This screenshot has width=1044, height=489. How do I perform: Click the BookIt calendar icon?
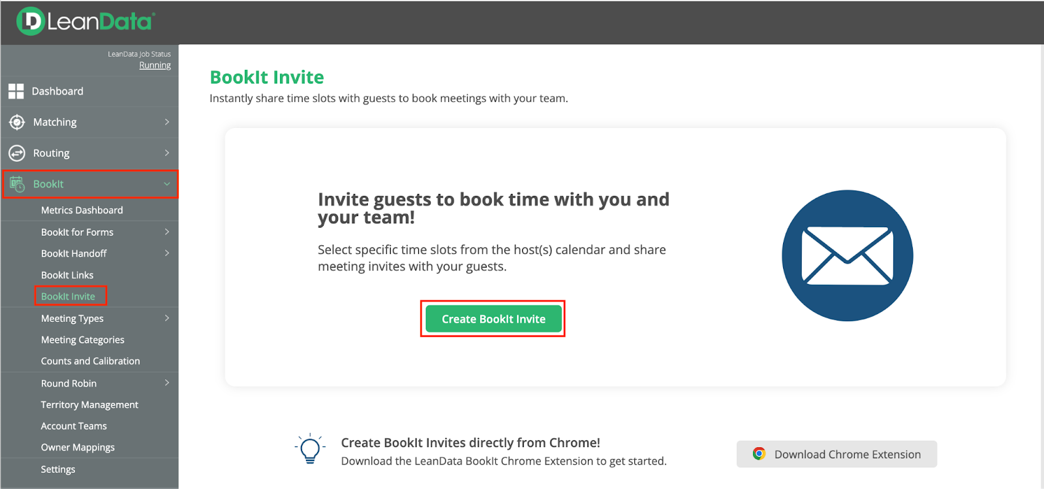tap(17, 184)
